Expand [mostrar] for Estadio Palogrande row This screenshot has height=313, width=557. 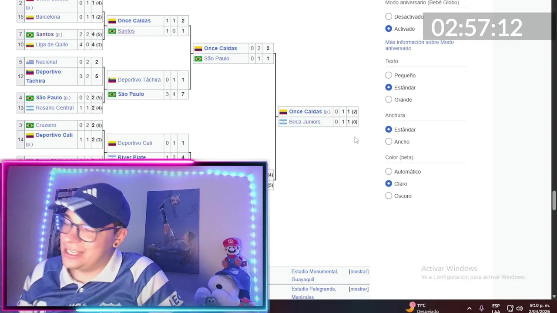pos(359,289)
